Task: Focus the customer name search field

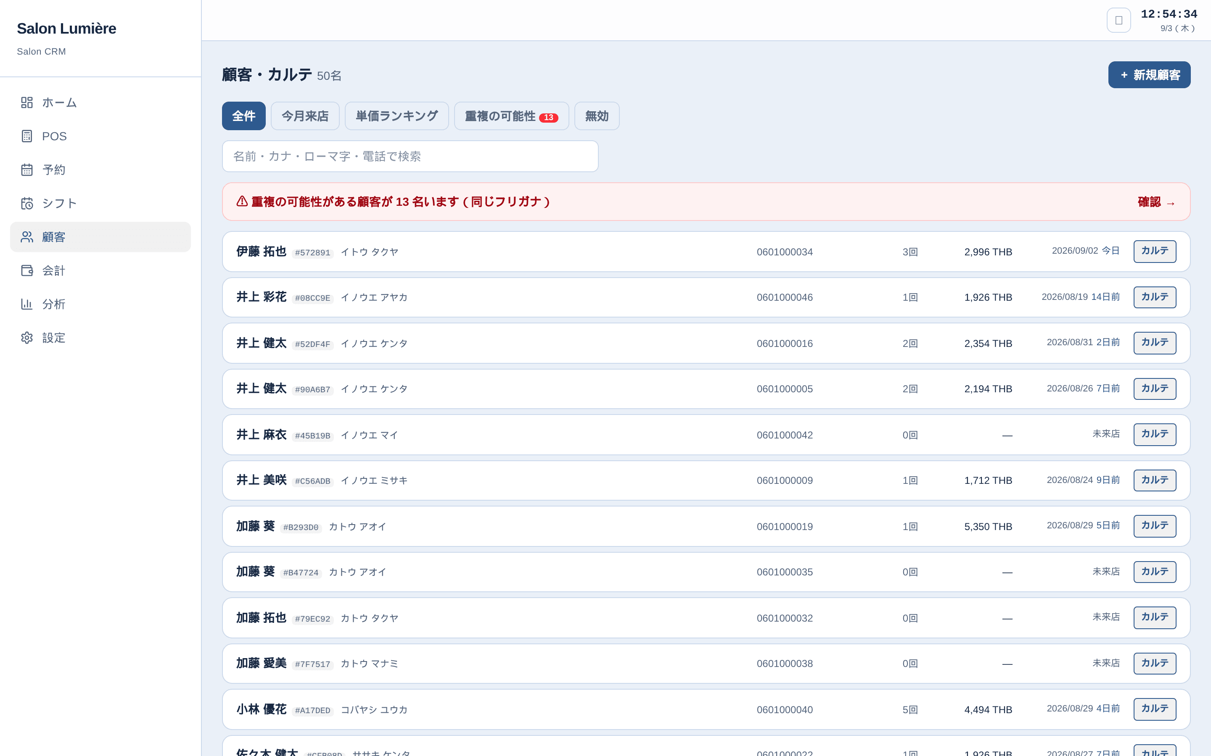Action: pos(410,157)
